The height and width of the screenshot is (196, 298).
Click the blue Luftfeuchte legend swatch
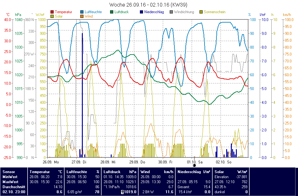(82, 12)
